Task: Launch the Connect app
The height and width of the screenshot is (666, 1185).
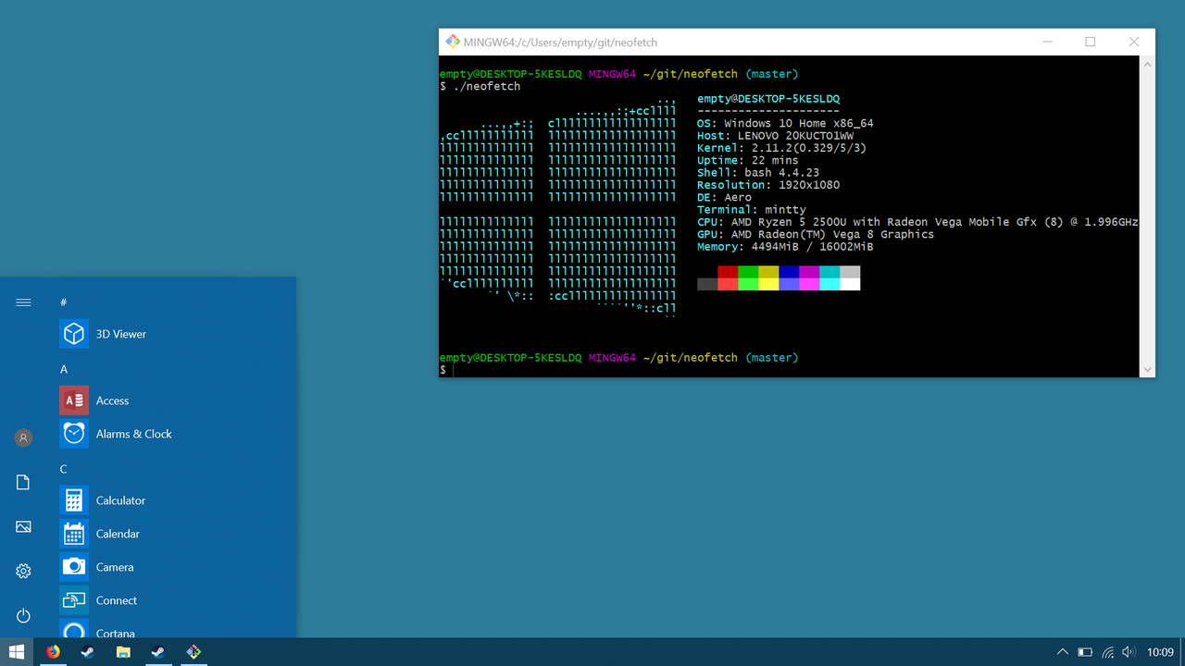Action: (115, 600)
